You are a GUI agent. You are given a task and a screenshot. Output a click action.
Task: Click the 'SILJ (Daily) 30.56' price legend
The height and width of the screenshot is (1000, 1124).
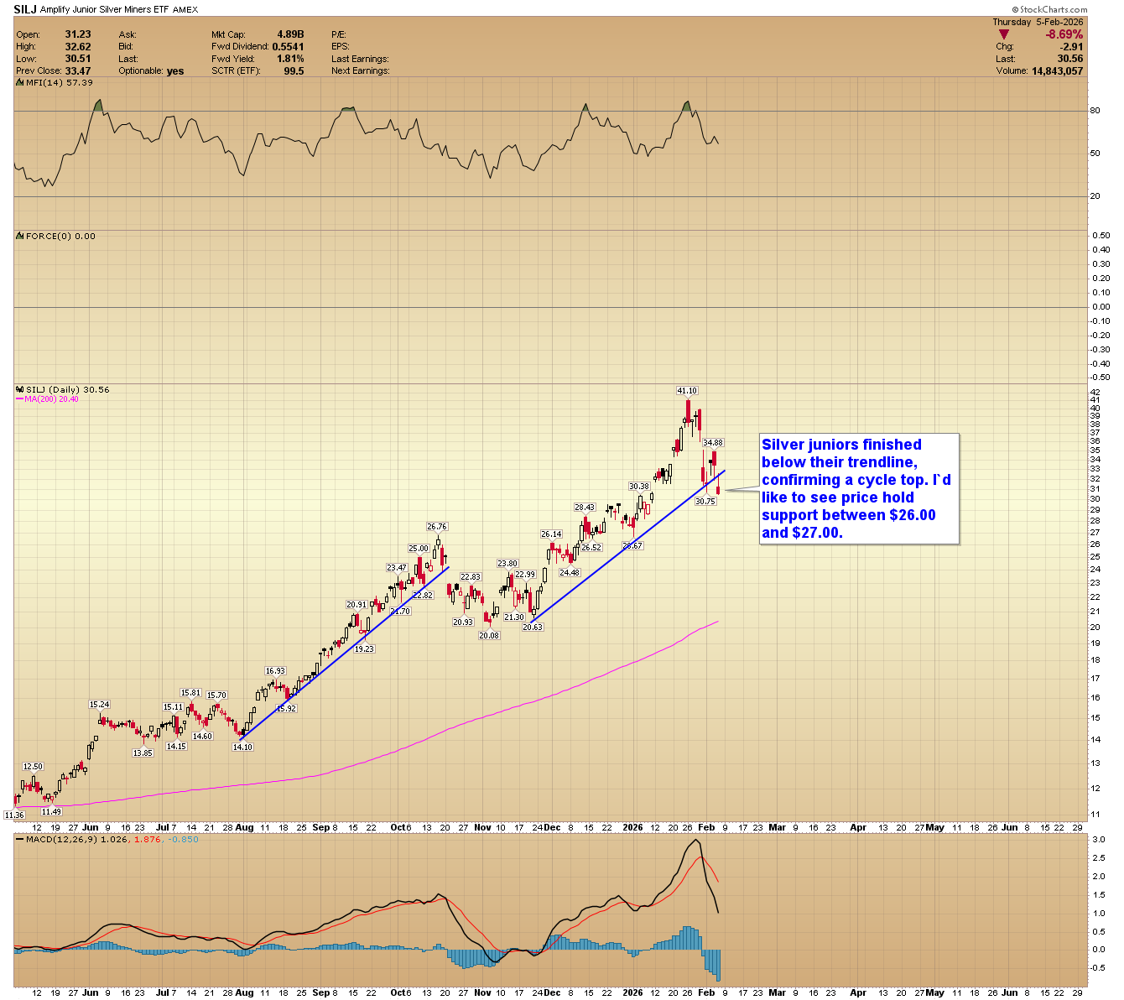point(68,389)
